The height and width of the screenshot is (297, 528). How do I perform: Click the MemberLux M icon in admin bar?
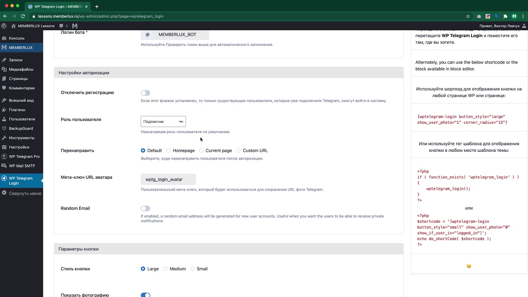(75, 26)
